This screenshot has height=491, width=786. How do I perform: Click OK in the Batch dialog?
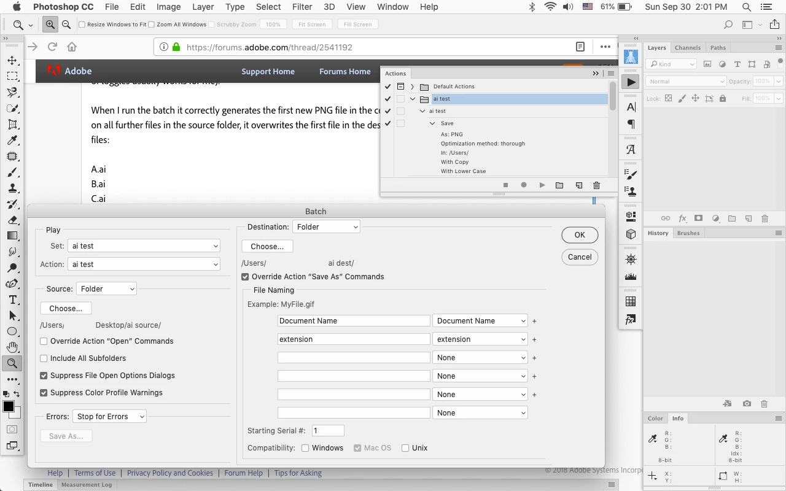[580, 235]
